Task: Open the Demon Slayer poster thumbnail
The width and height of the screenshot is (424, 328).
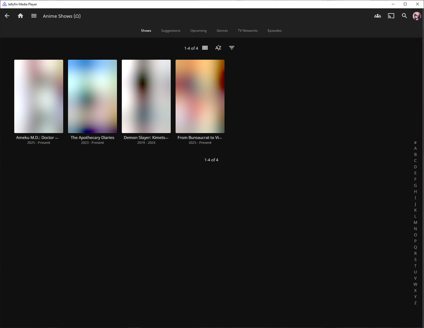Action: (x=146, y=96)
